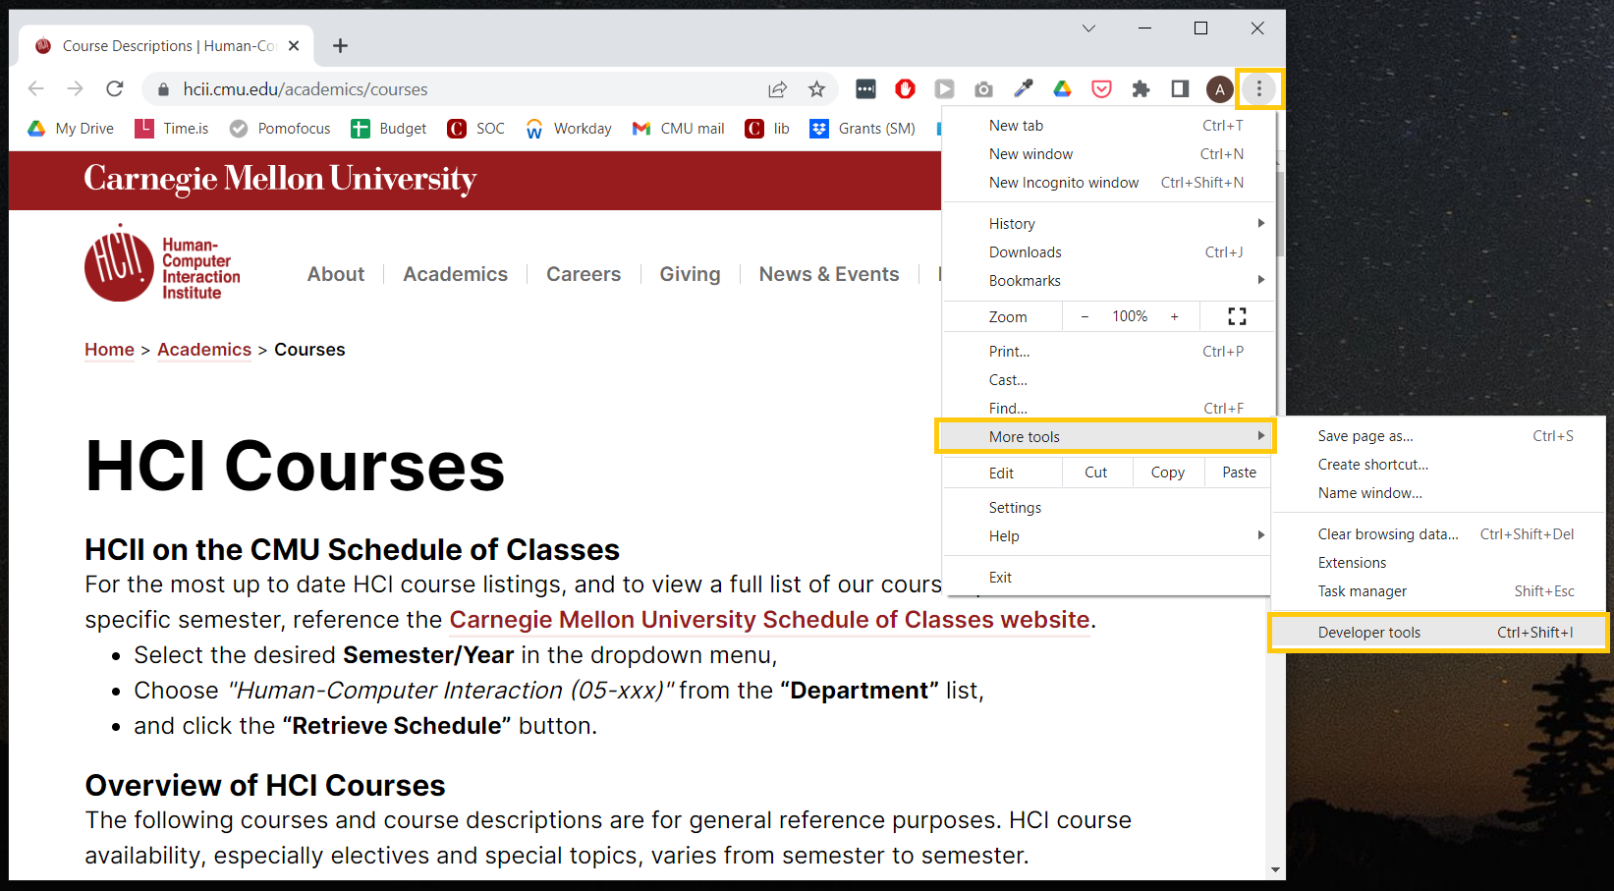This screenshot has width=1614, height=891.
Task: Open the side panel icon
Action: pos(1180,89)
